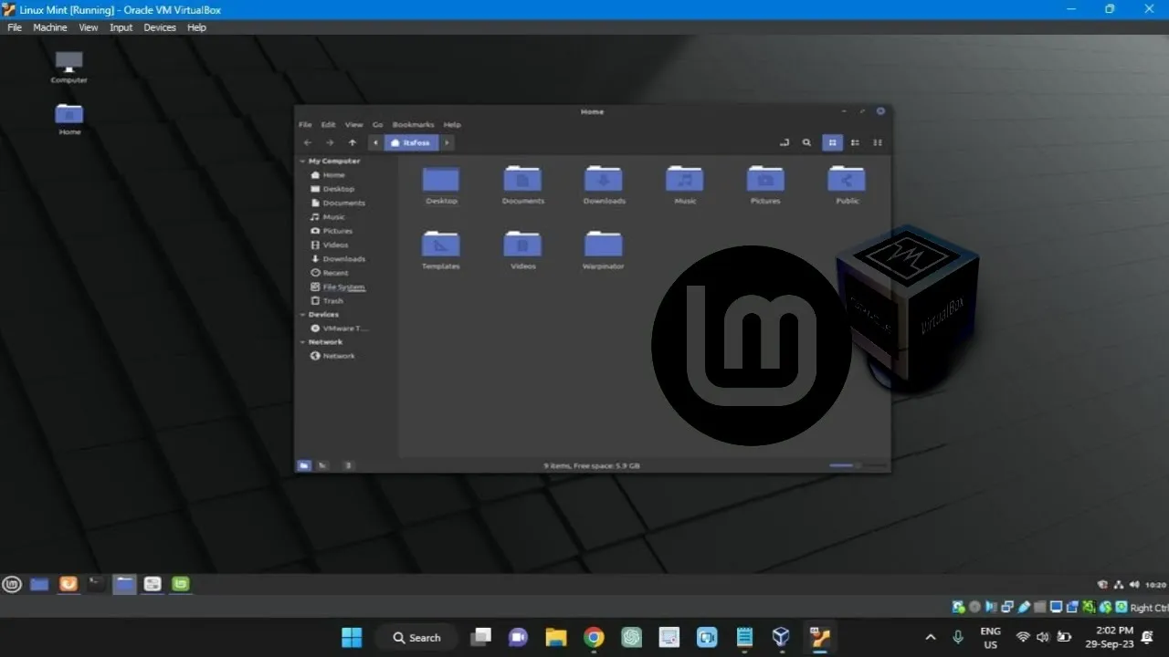The image size is (1169, 657).
Task: Click path bar left scroll arrow
Action: click(x=375, y=142)
